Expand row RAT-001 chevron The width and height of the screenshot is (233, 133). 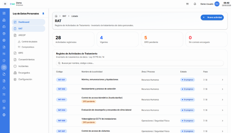click(x=222, y=80)
